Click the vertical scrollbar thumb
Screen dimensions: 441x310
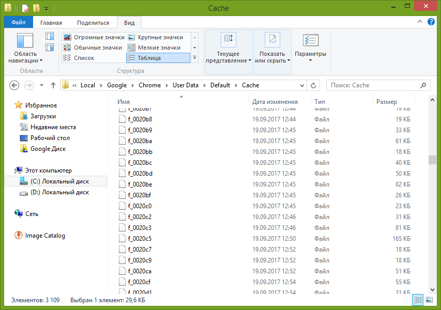pyautogui.click(x=432, y=160)
